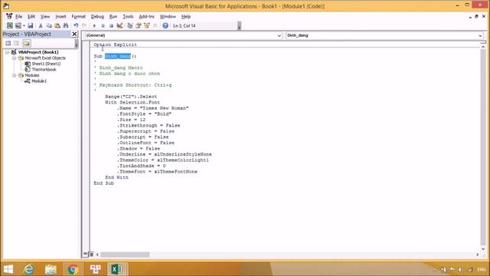This screenshot has height=276, width=490.
Task: Click the Option Explicit code line
Action: tap(115, 44)
